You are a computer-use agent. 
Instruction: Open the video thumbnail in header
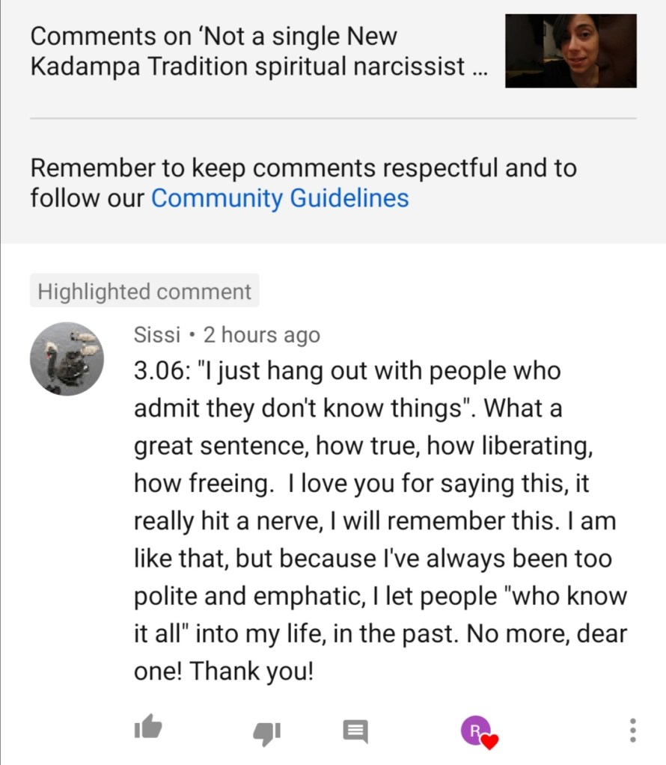(x=570, y=51)
